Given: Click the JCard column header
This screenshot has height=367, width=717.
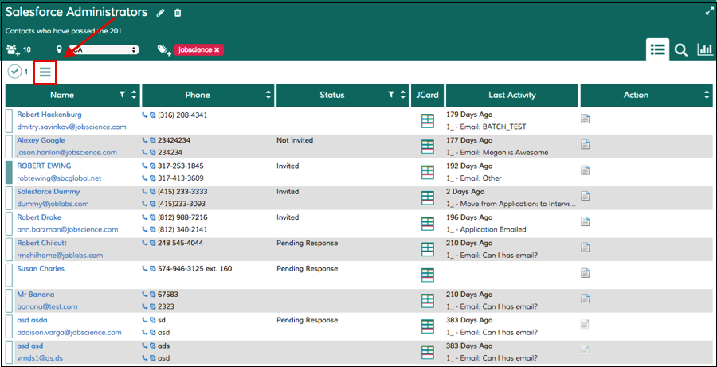Looking at the screenshot, I should click(427, 95).
